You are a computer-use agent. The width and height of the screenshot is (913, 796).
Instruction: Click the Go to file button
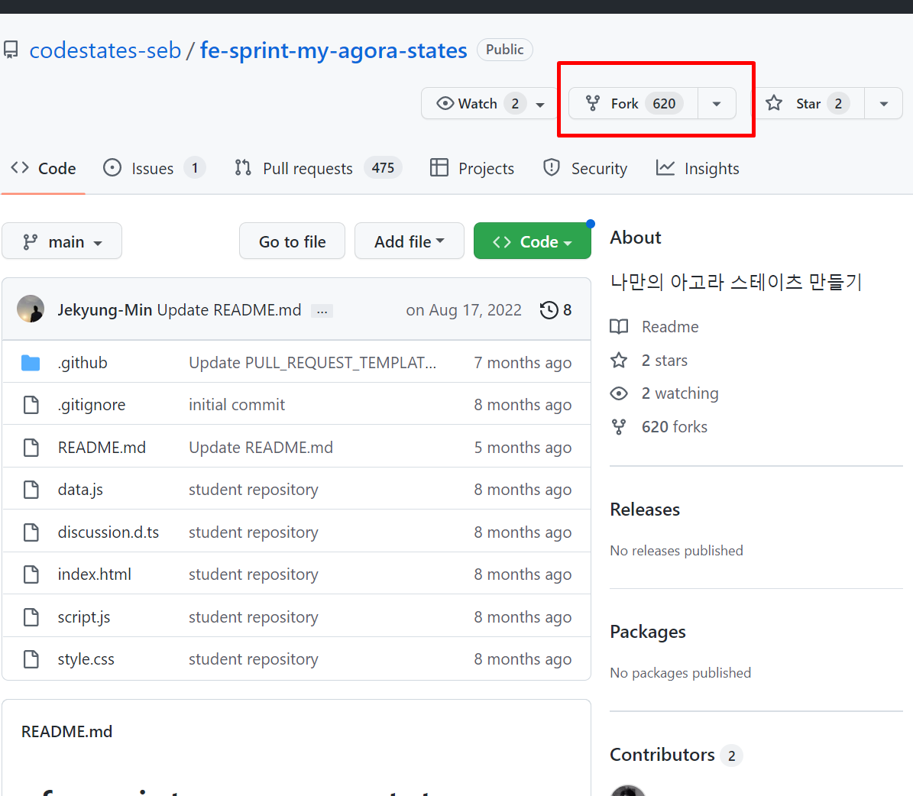click(293, 241)
